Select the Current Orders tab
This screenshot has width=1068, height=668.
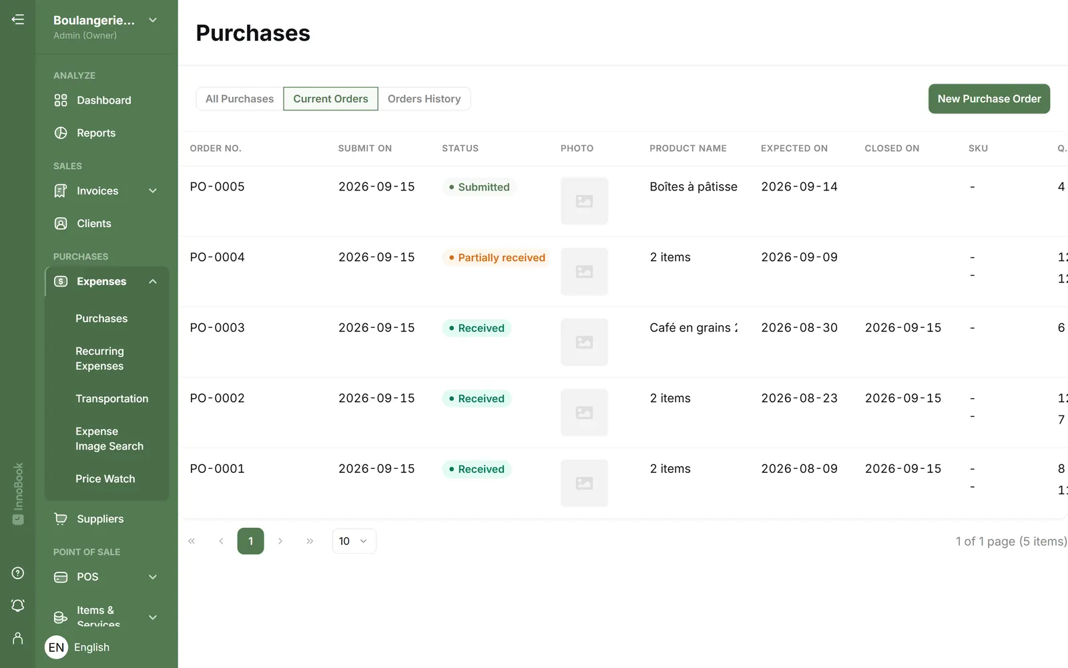pos(331,99)
